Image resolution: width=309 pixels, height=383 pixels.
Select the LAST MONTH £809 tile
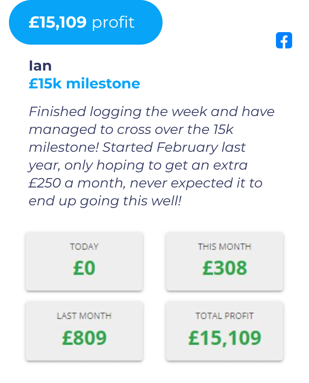(84, 331)
